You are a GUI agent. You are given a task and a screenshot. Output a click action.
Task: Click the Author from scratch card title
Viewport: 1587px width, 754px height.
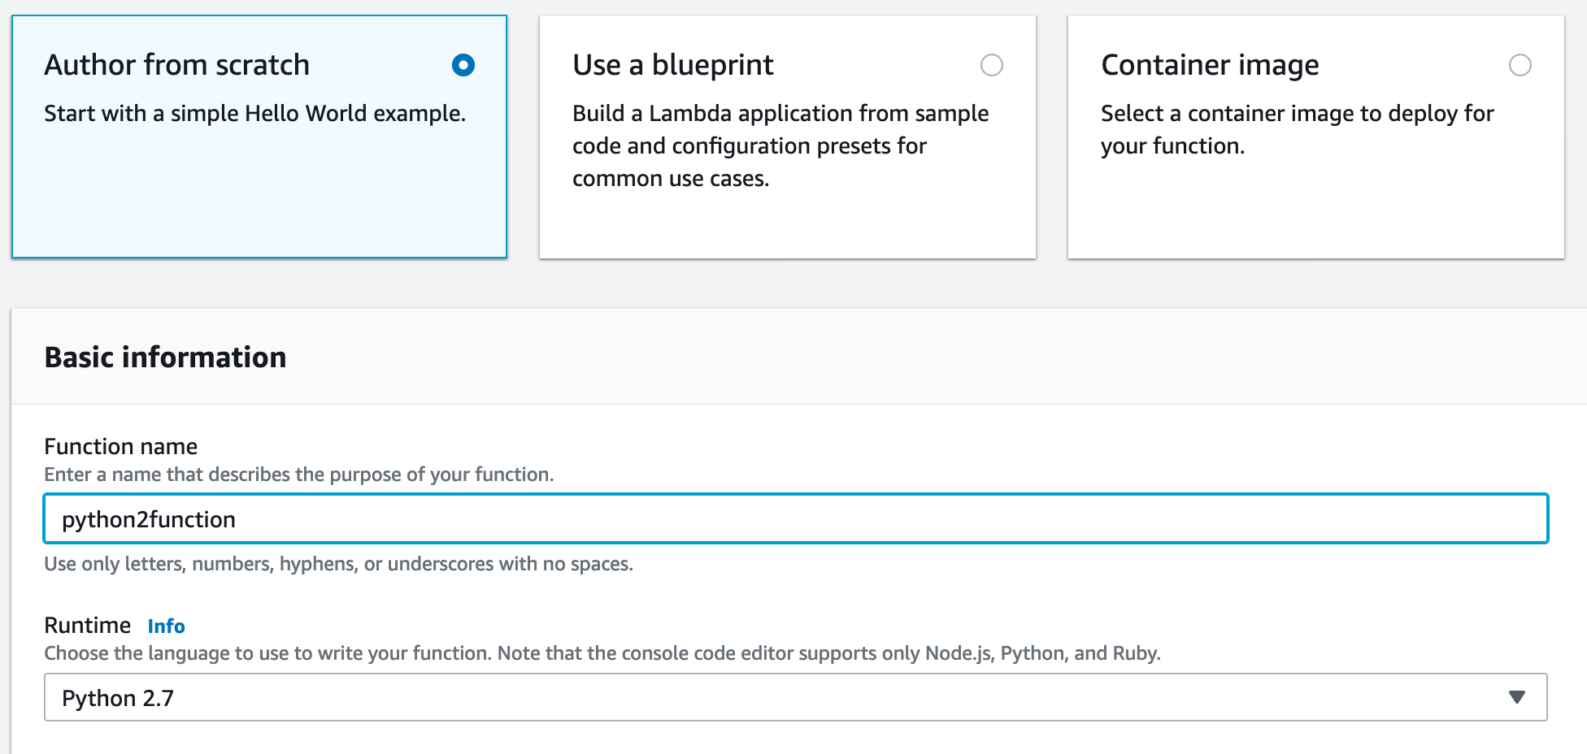(177, 65)
